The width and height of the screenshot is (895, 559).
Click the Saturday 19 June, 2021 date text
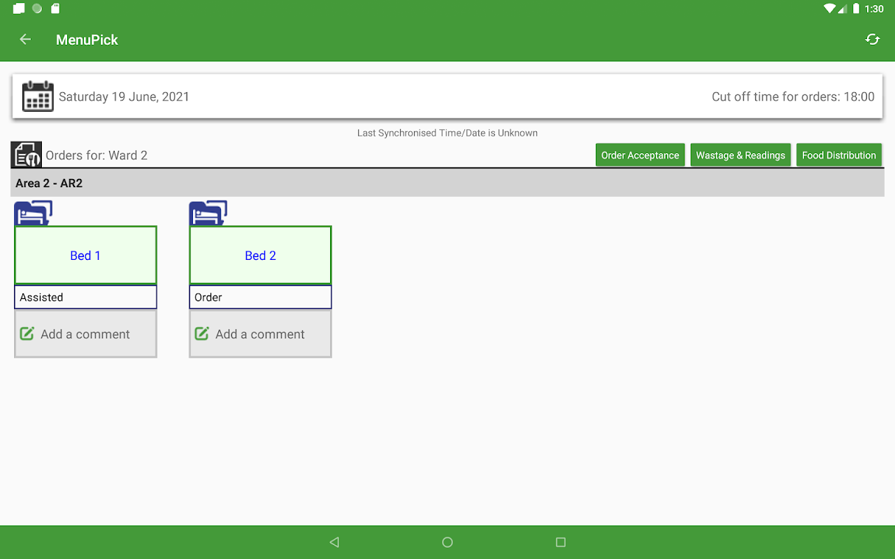point(124,97)
